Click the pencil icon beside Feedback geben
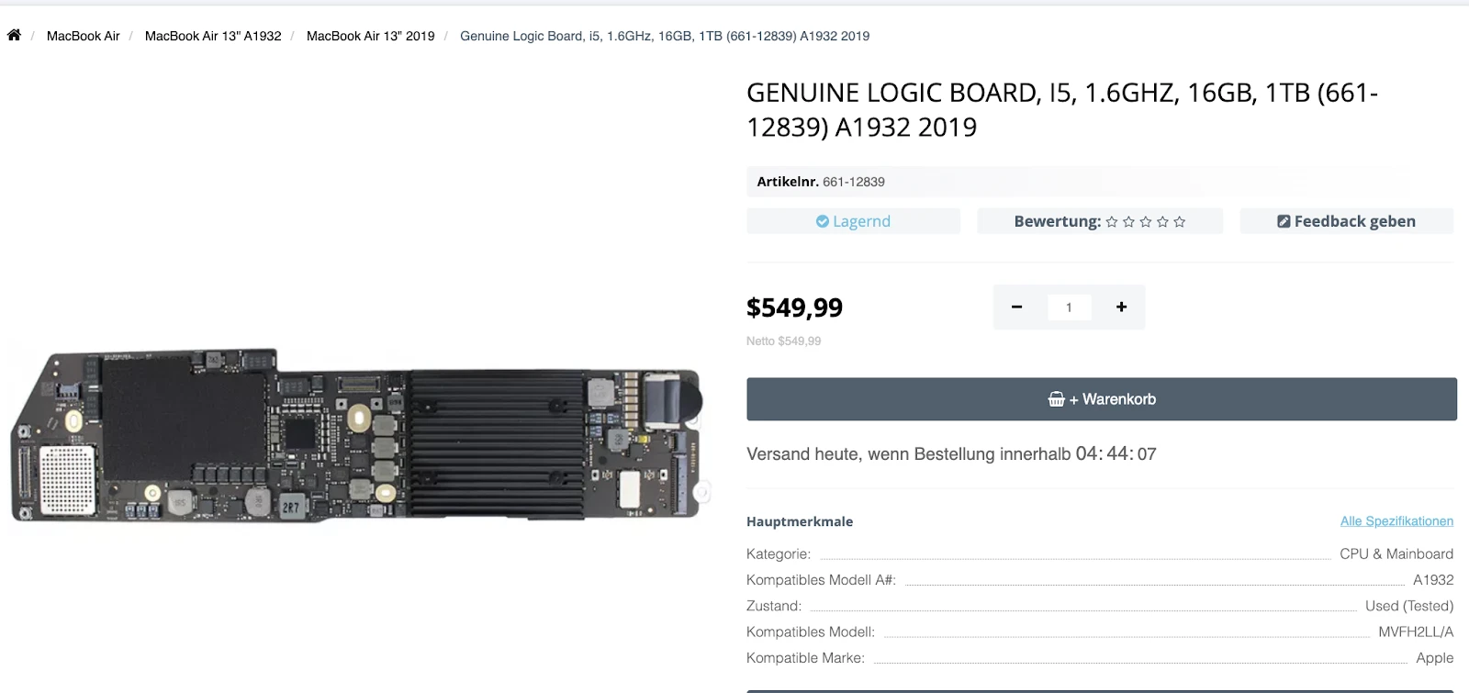Screen dimensions: 1469x693 click(1284, 220)
